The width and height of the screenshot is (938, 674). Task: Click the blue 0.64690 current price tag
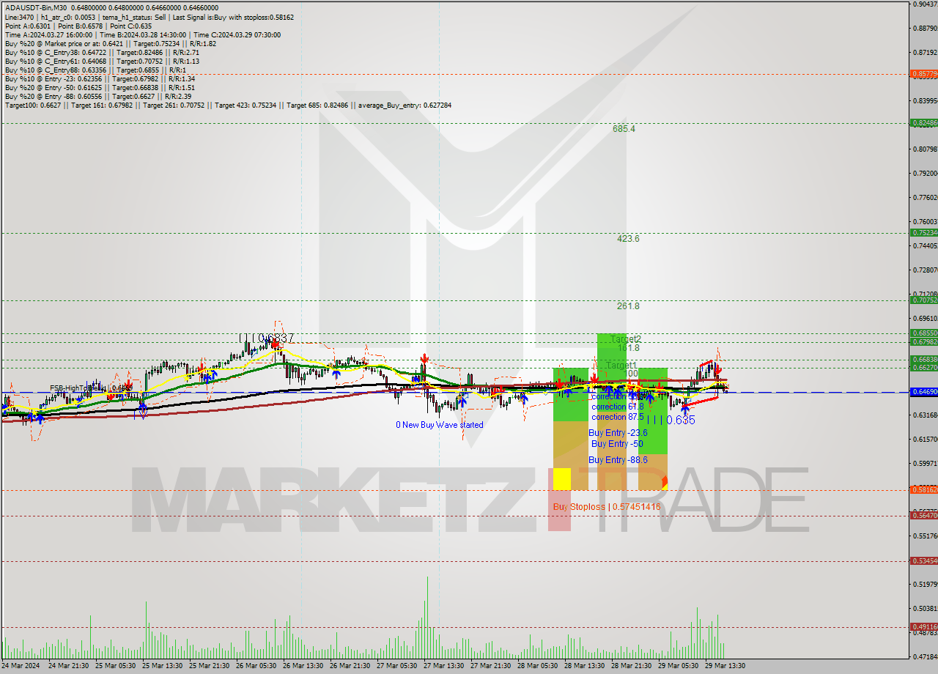click(x=923, y=393)
